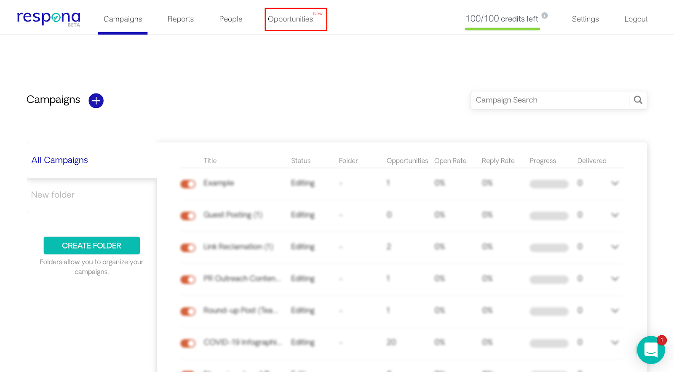Click Logout
This screenshot has height=372, width=674.
pyautogui.click(x=636, y=19)
